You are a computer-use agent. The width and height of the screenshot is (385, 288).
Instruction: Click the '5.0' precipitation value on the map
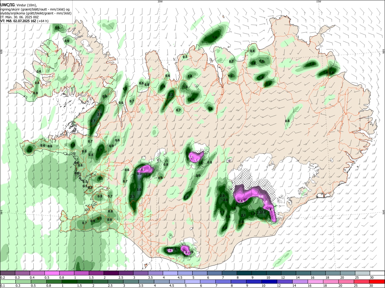tap(139, 174)
